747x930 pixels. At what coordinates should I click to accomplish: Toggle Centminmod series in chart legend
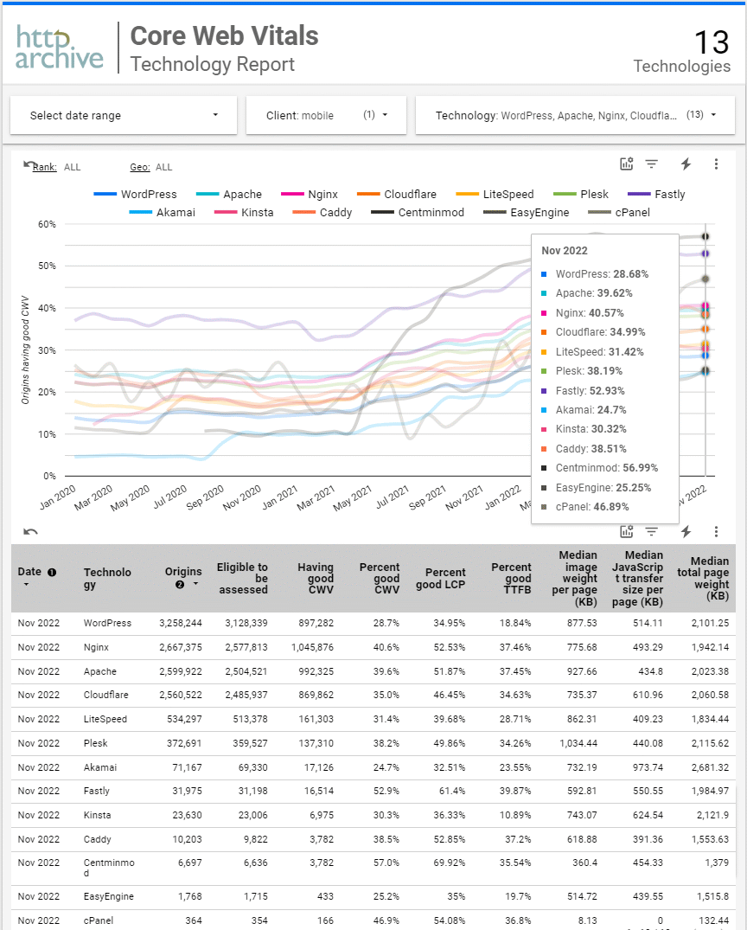pyautogui.click(x=418, y=212)
